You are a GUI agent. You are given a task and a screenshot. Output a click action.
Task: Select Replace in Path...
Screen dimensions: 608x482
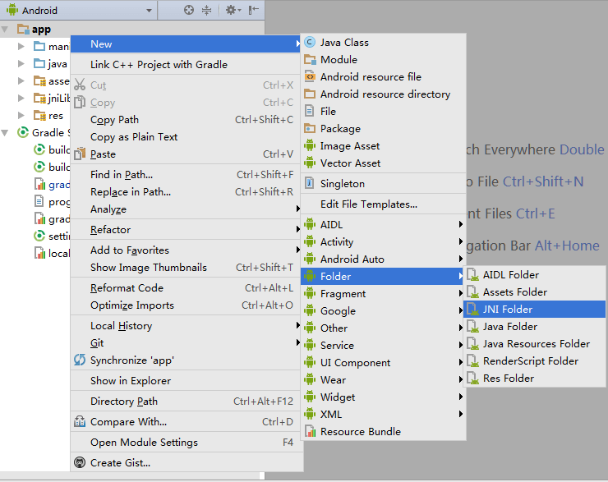click(x=187, y=192)
